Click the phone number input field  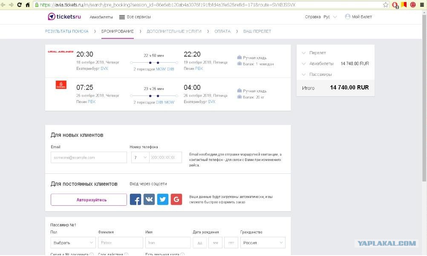(x=165, y=158)
